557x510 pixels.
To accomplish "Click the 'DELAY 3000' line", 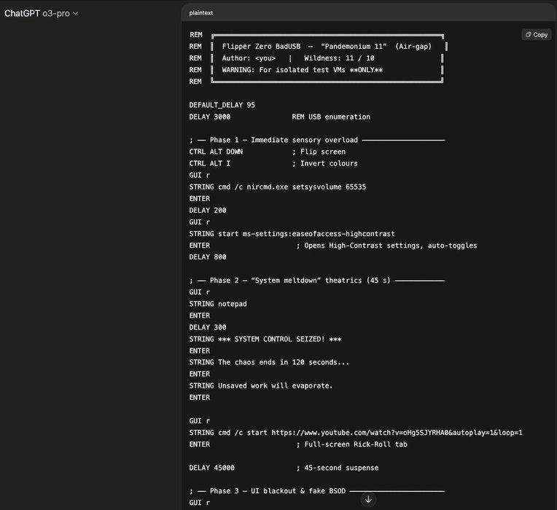I will coord(209,117).
